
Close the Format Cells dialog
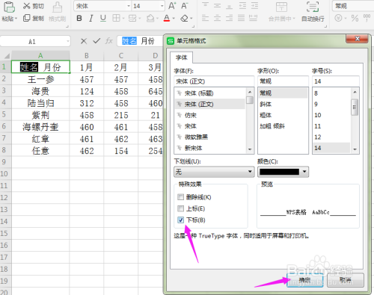click(x=357, y=39)
